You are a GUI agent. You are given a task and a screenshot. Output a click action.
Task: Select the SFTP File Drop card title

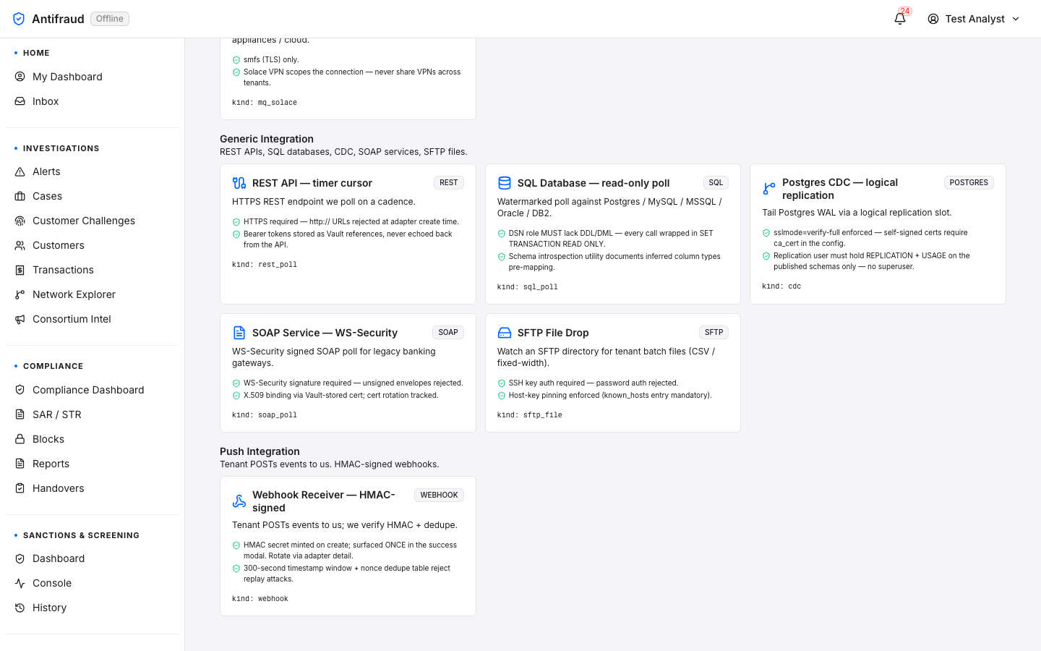click(553, 333)
